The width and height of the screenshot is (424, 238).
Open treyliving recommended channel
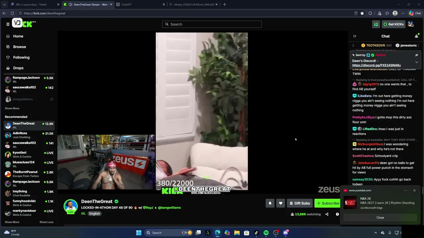pyautogui.click(x=29, y=193)
